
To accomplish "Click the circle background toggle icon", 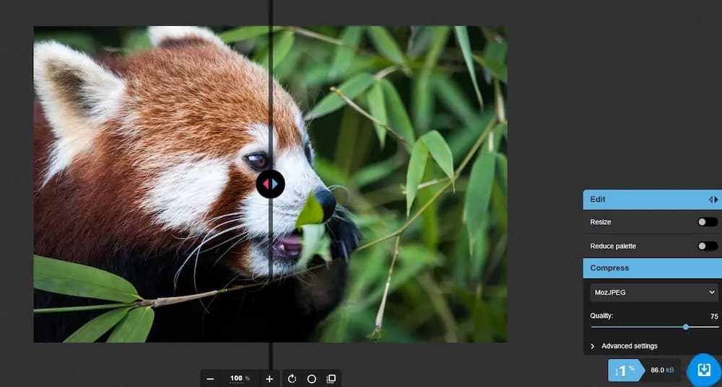I will (x=312, y=378).
